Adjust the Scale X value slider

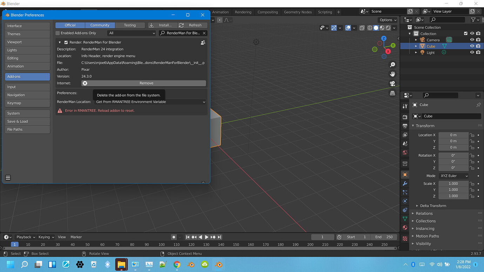point(453,183)
